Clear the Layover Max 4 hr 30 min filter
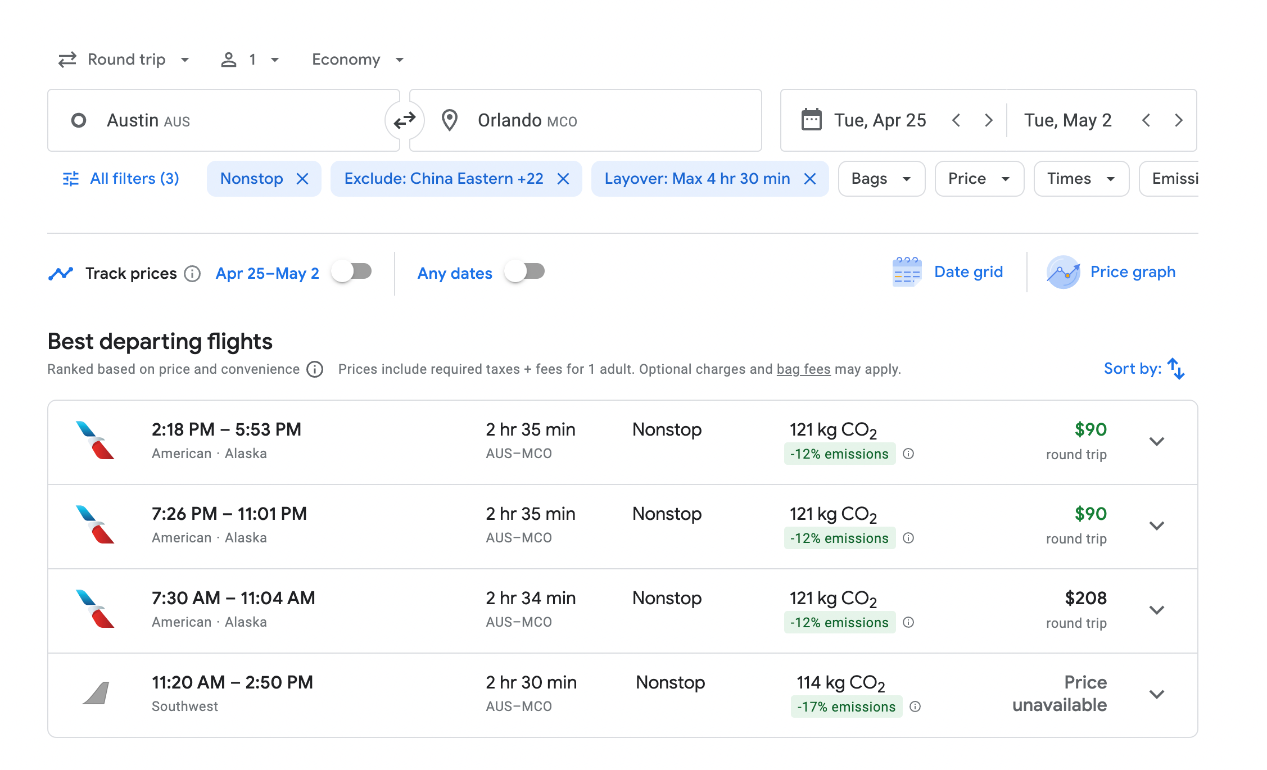Image resolution: width=1267 pixels, height=770 pixels. 810,179
